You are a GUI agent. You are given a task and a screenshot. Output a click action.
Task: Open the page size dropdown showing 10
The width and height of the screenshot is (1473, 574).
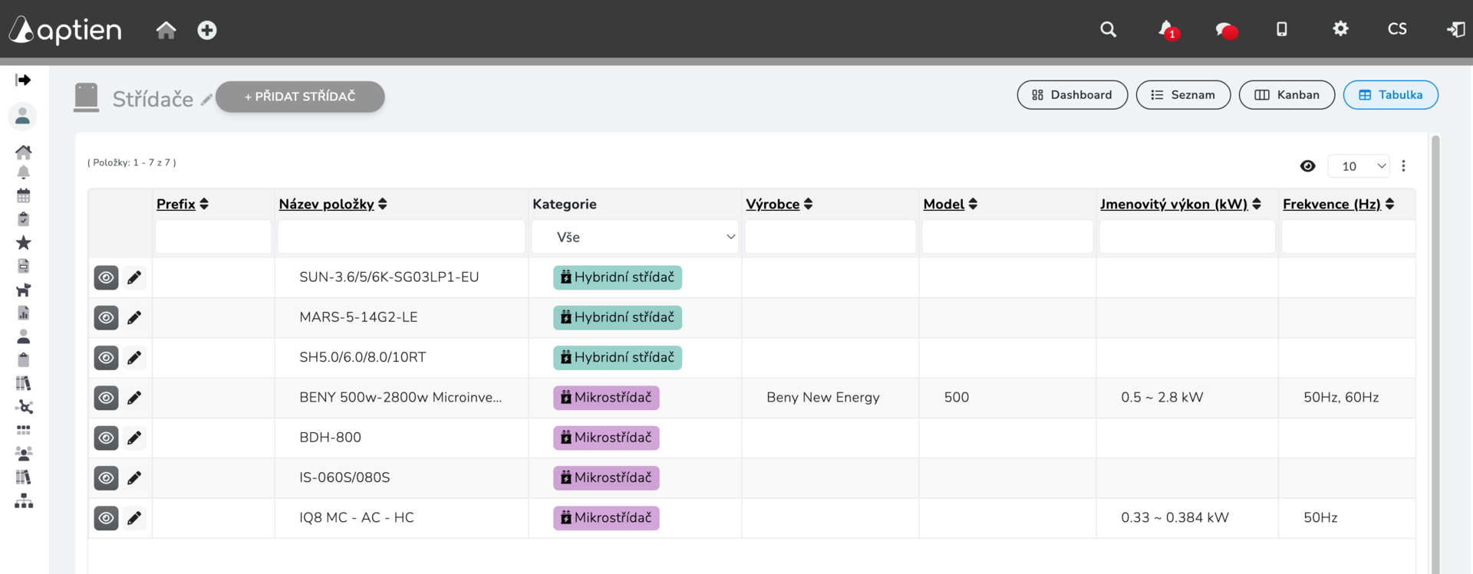click(x=1359, y=166)
